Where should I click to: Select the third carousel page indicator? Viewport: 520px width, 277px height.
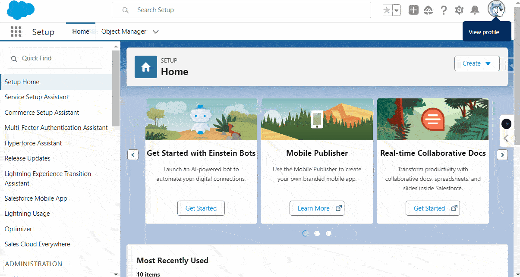[329, 233]
